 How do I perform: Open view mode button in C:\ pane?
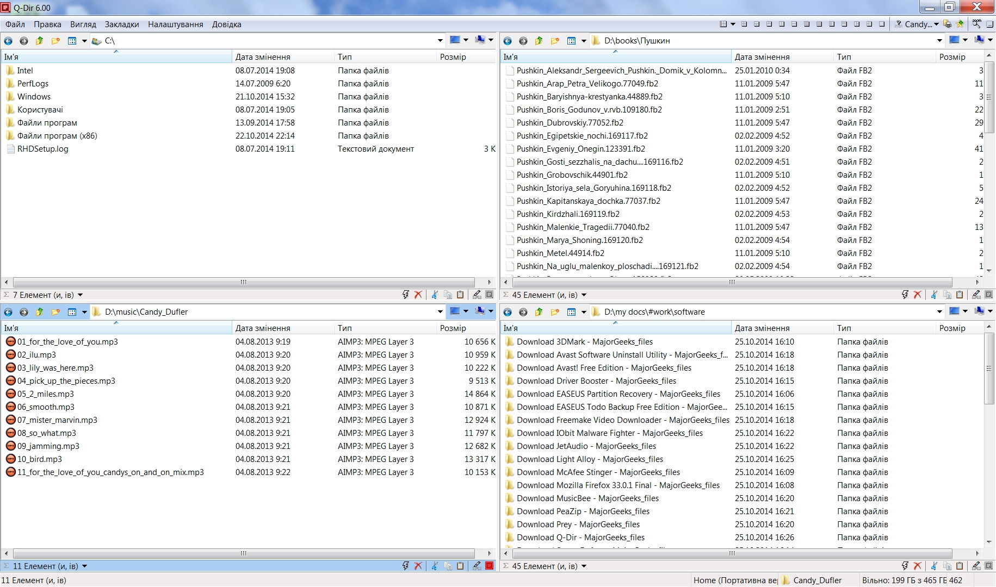72,41
